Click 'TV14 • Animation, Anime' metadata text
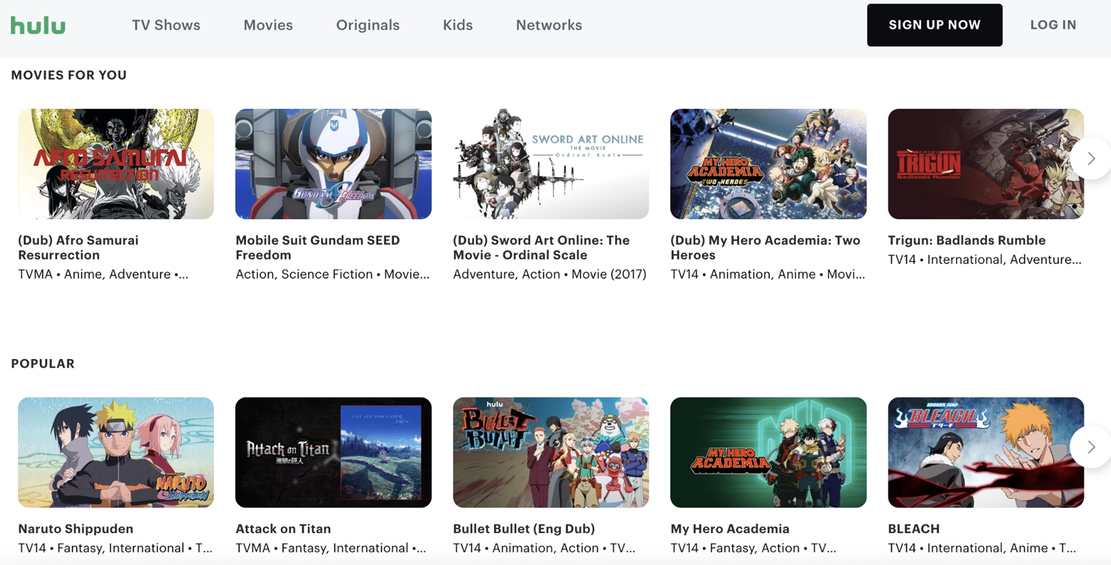 pos(768,274)
